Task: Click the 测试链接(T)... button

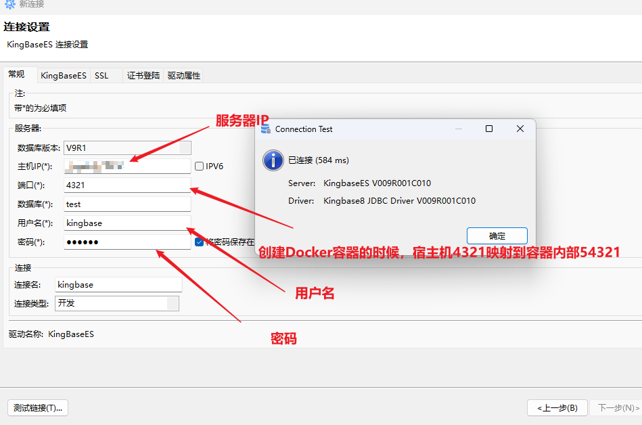Action: (x=38, y=408)
